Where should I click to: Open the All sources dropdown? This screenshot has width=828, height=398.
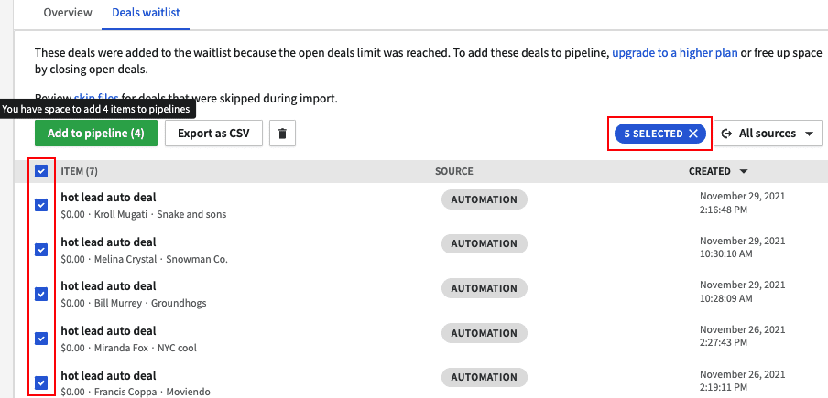tap(768, 134)
